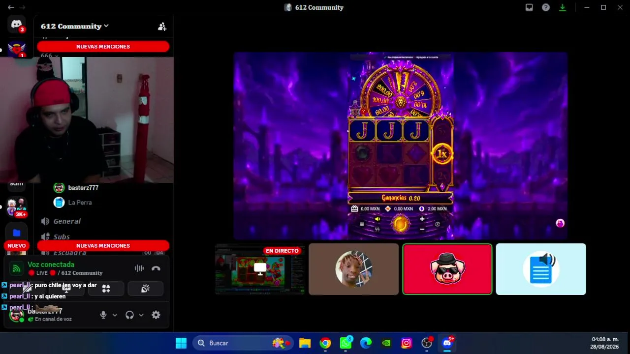Decrease the bet with the minus icon

pos(422,229)
